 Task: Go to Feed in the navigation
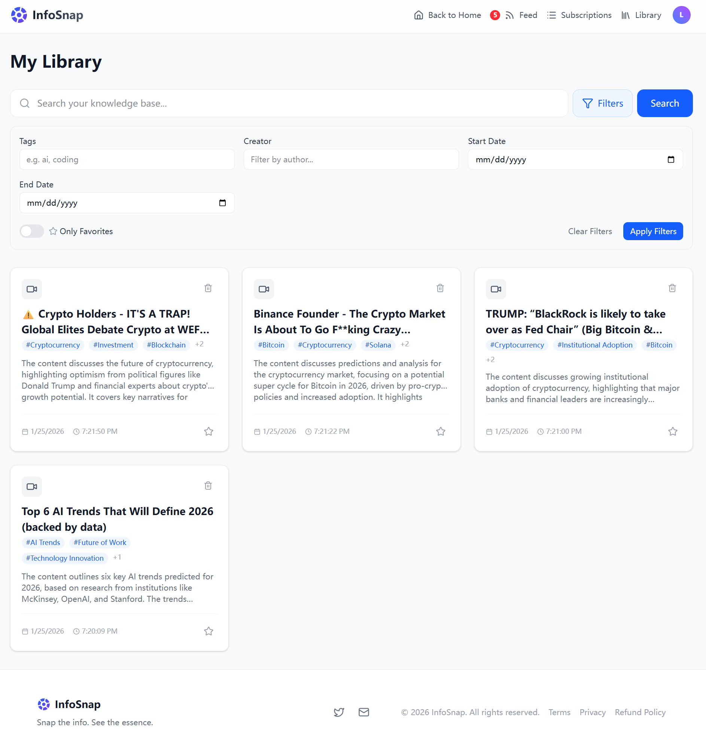[521, 15]
